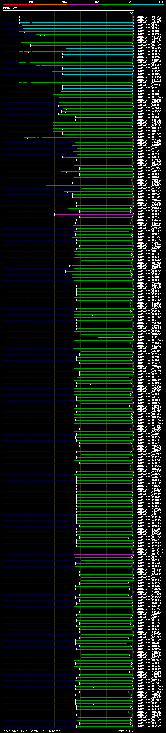Viewport: 166px width, 733px height.
Task: Select hit label UniRef100_C5D8T4
Action: [149, 243]
